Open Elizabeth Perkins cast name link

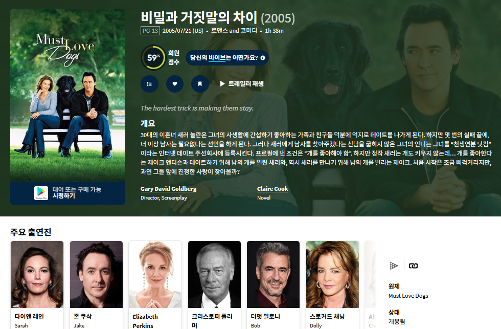tap(145, 321)
